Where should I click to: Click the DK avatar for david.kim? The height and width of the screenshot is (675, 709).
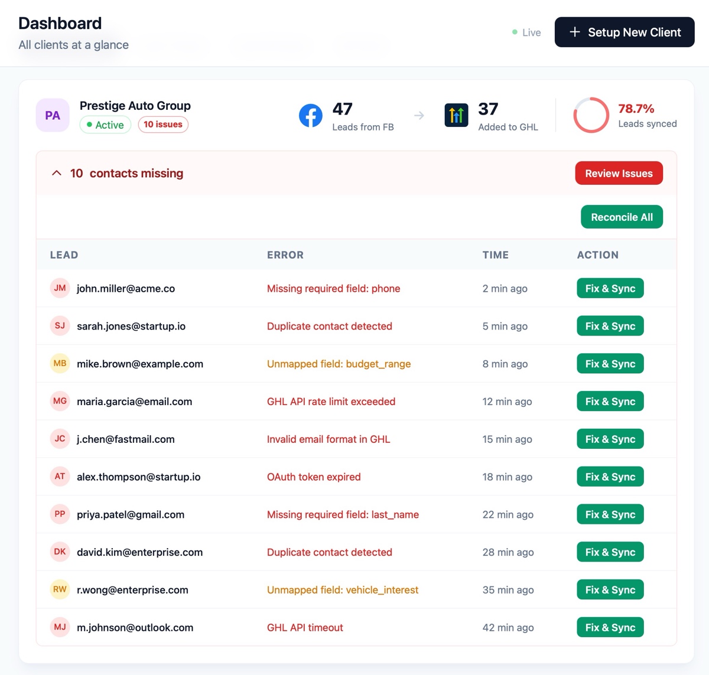(x=60, y=552)
